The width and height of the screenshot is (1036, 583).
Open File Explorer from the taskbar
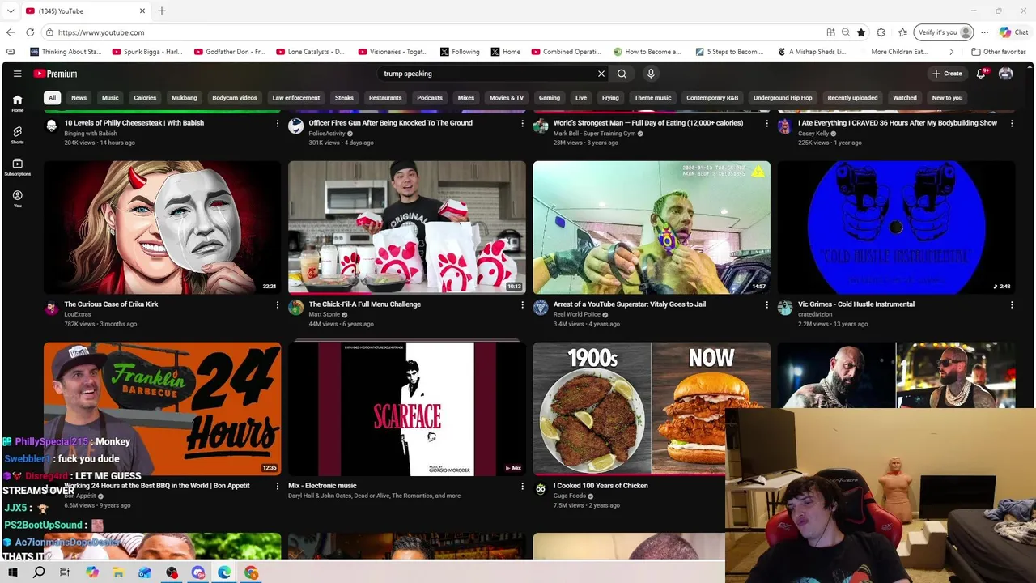[x=118, y=572]
